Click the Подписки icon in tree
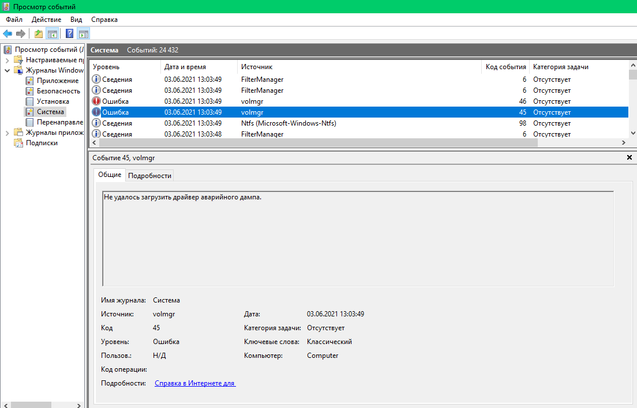 coord(18,143)
